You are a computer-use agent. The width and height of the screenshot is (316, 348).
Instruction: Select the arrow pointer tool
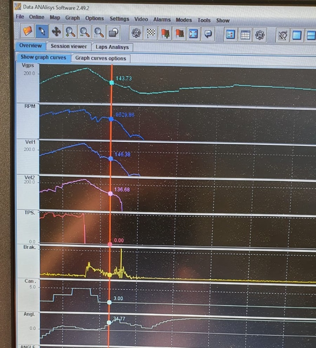(x=42, y=32)
